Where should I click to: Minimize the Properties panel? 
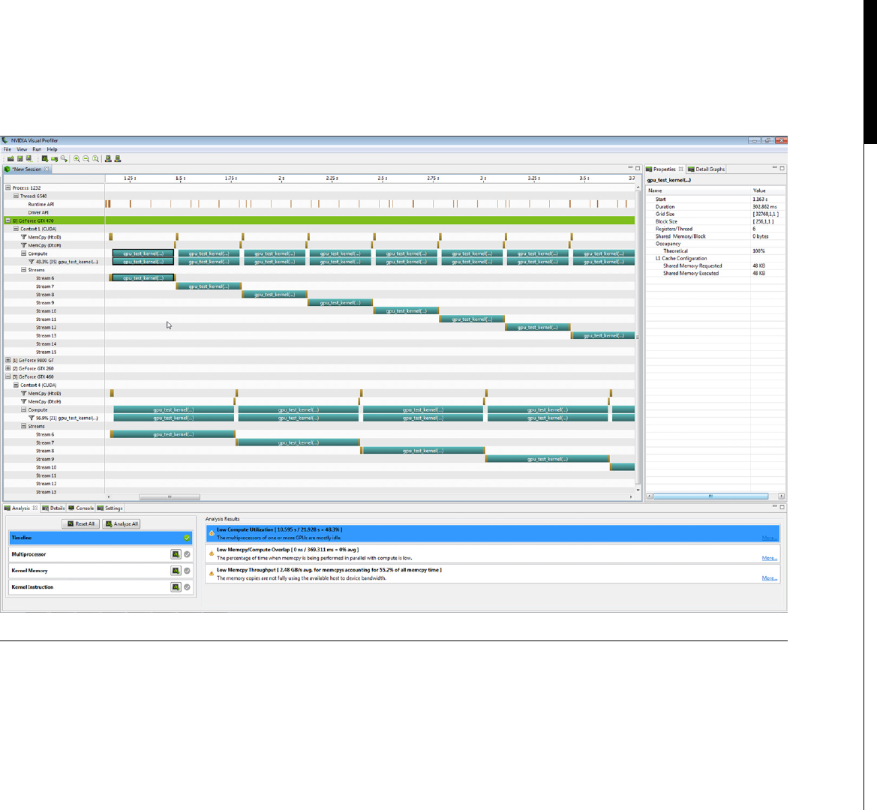[x=775, y=168]
